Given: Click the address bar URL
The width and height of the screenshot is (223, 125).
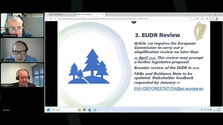Looking at the screenshot, I should (x=103, y=19).
